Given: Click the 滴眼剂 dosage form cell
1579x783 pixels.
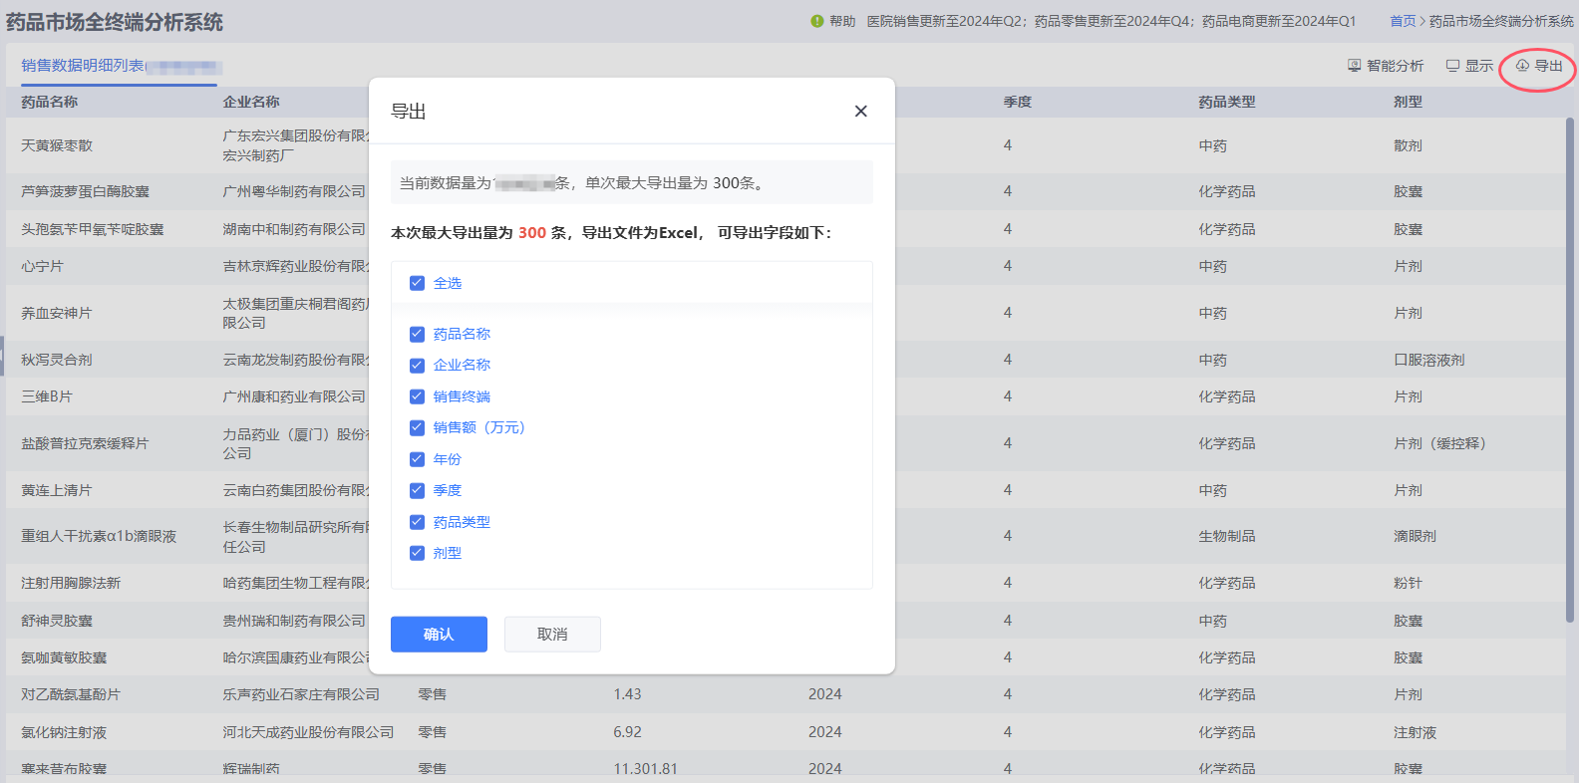Looking at the screenshot, I should 1415,536.
